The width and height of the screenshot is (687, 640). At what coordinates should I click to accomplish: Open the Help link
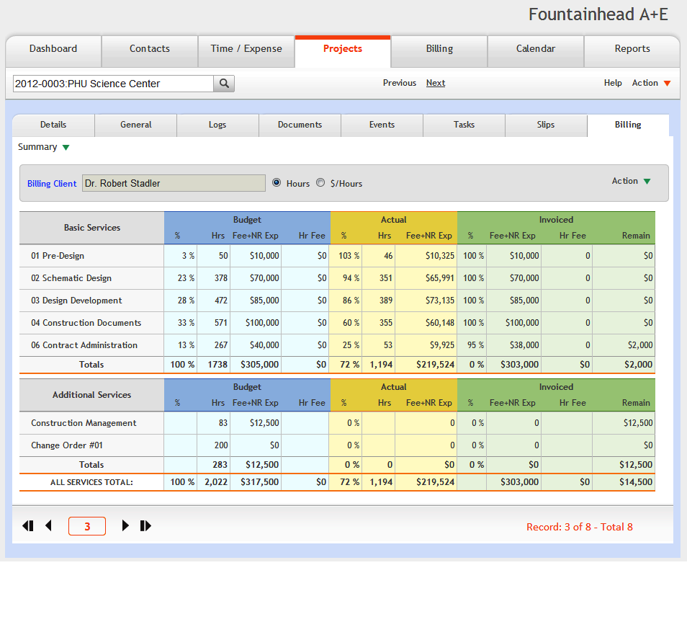click(x=613, y=83)
